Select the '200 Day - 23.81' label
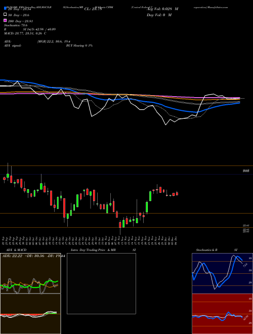The image size is (253, 334). pos(20,21)
